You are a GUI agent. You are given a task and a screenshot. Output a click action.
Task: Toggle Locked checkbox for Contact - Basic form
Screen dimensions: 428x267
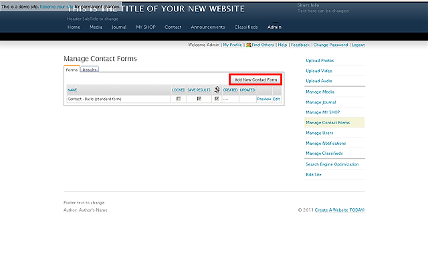[x=179, y=99]
